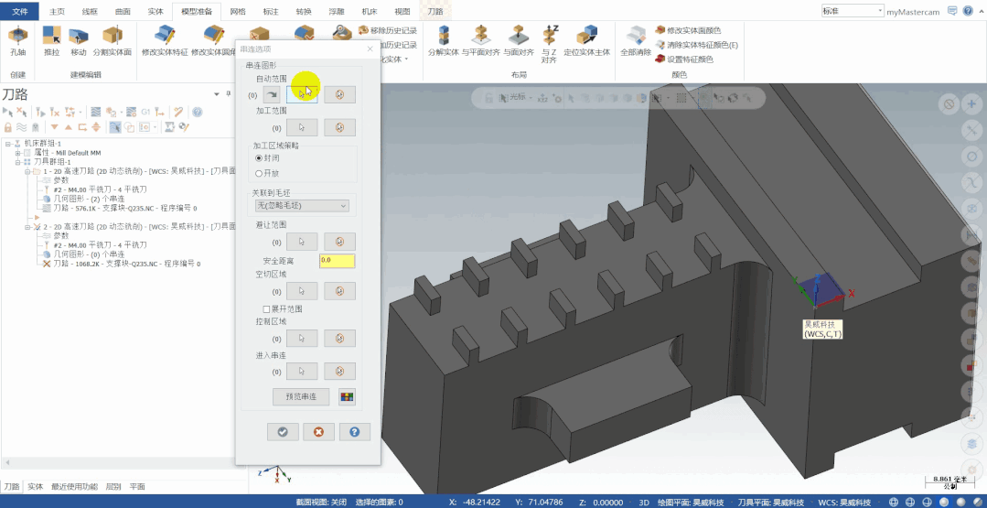
Task: Select the 推拉 (Push-Pull) tool
Action: (51, 37)
